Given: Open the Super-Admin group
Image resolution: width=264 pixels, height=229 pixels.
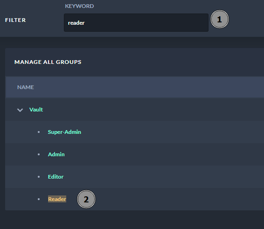Looking at the screenshot, I should coord(64,132).
